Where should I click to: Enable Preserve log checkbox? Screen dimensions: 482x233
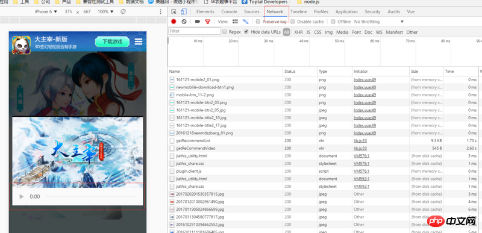point(258,22)
